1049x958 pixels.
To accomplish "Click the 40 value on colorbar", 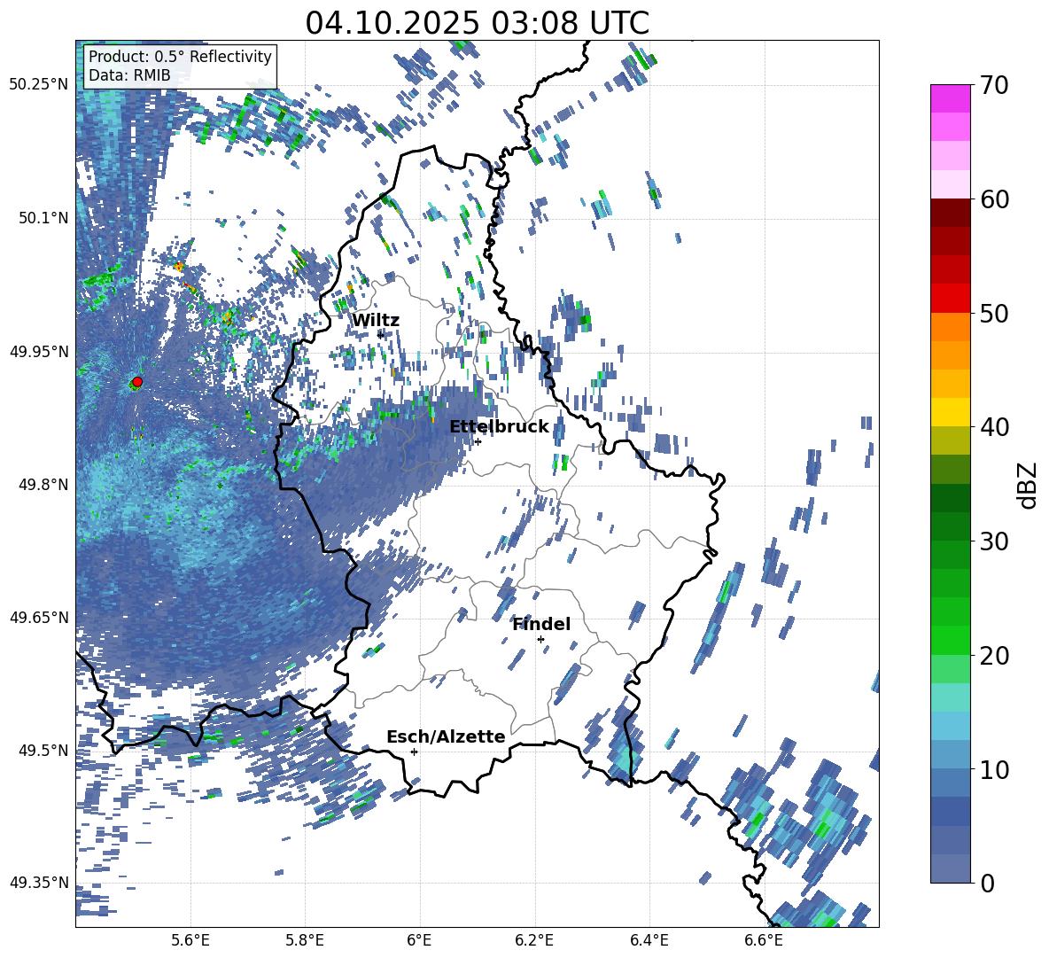I will pyautogui.click(x=993, y=427).
